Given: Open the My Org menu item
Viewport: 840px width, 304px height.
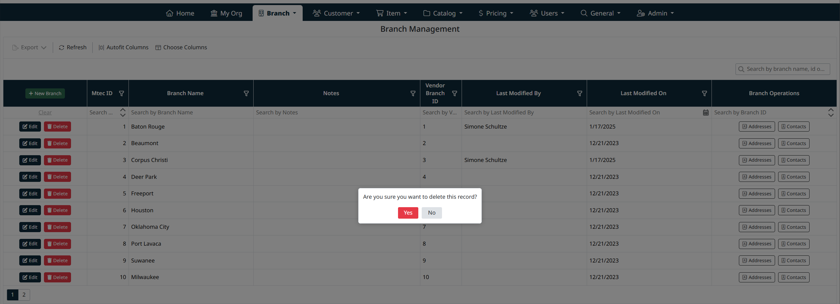Looking at the screenshot, I should pos(226,13).
